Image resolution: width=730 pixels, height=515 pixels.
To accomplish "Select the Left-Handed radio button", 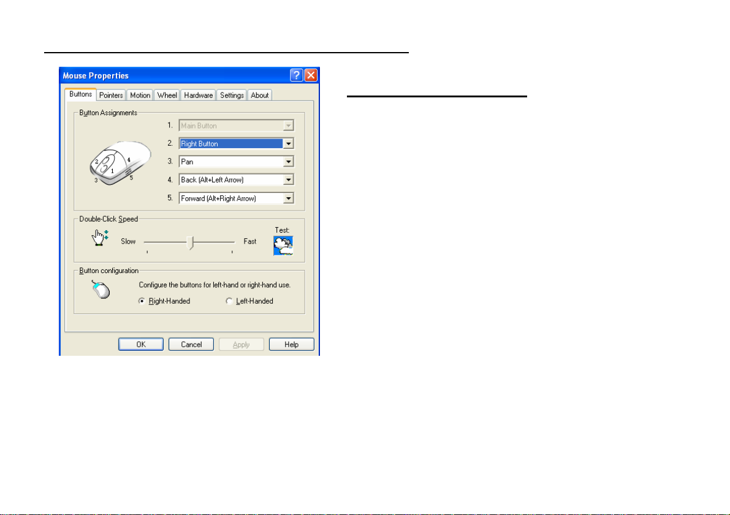I will (x=229, y=301).
